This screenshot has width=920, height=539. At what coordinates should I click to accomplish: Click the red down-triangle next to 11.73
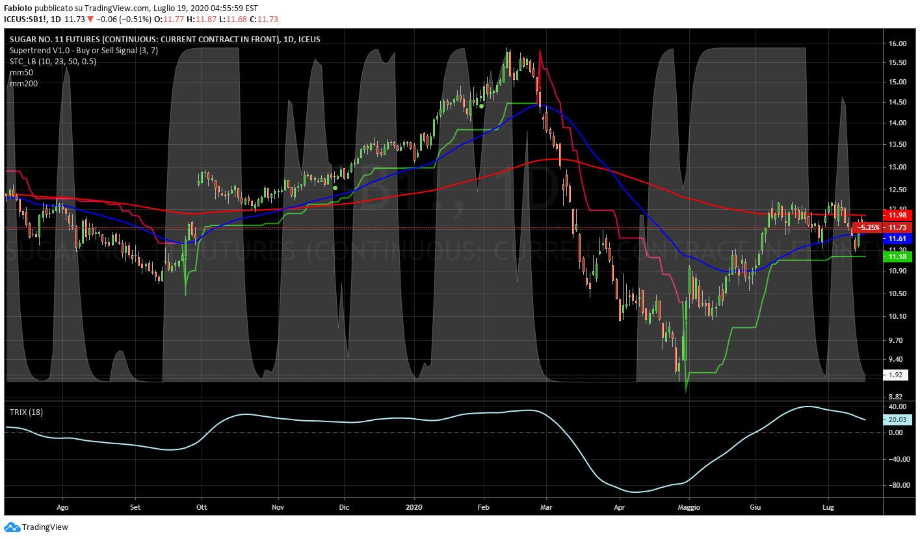(90, 19)
